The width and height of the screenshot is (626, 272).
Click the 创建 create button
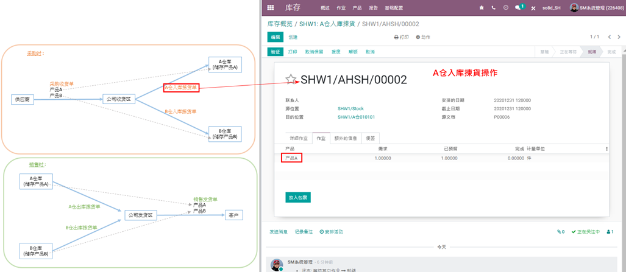tap(293, 37)
